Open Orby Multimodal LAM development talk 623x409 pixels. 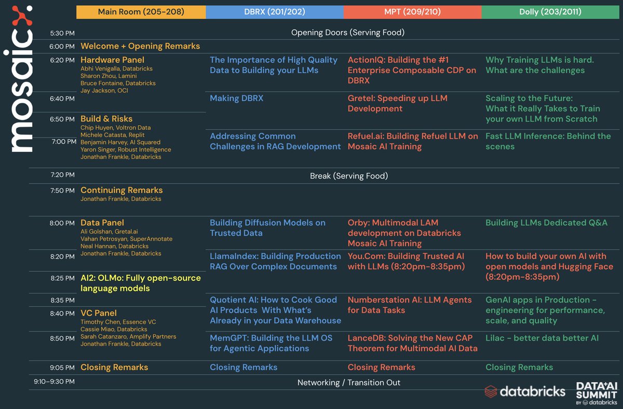pyautogui.click(x=404, y=233)
